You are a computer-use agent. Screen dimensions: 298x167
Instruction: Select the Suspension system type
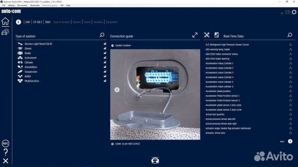(31, 72)
